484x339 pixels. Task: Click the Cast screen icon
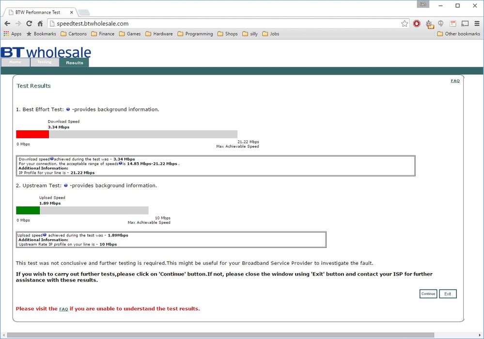(465, 23)
